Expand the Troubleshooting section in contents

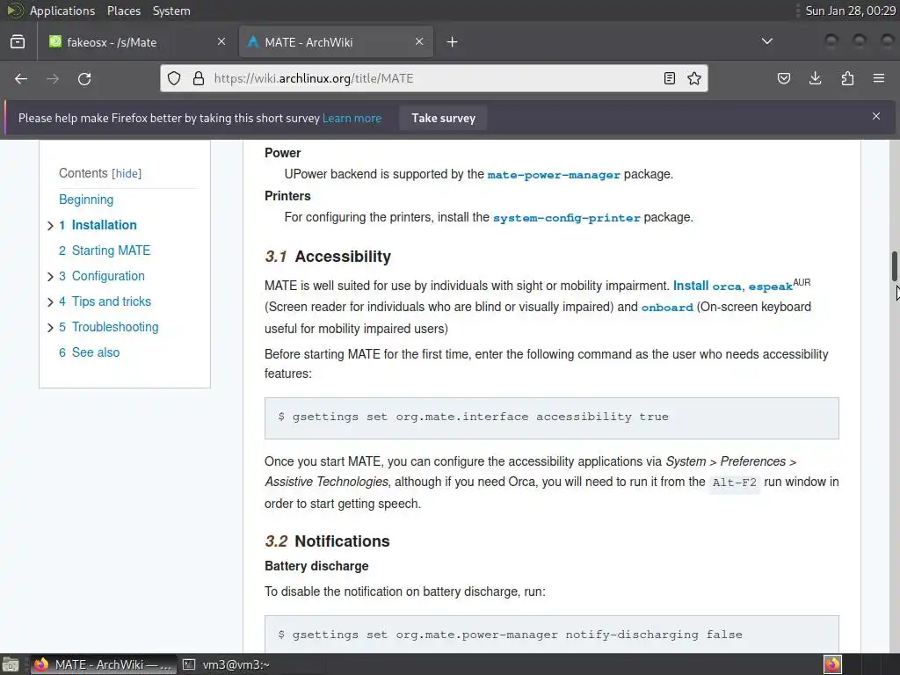point(50,328)
